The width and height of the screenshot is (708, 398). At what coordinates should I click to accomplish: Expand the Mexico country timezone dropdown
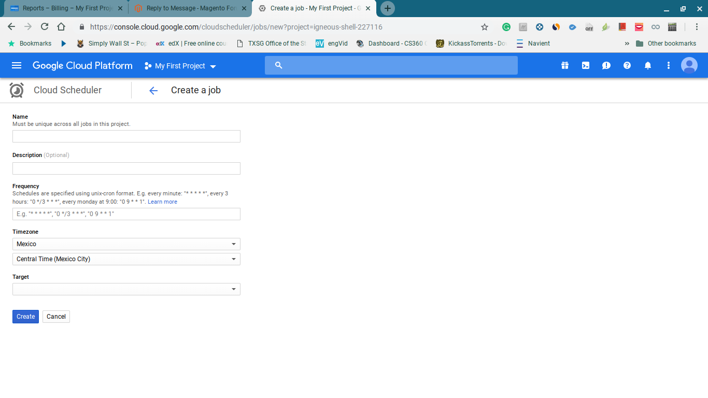(126, 244)
